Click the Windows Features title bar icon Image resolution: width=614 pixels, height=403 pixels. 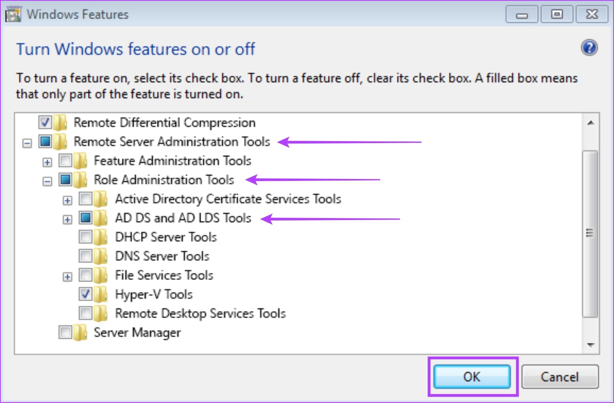pos(13,15)
